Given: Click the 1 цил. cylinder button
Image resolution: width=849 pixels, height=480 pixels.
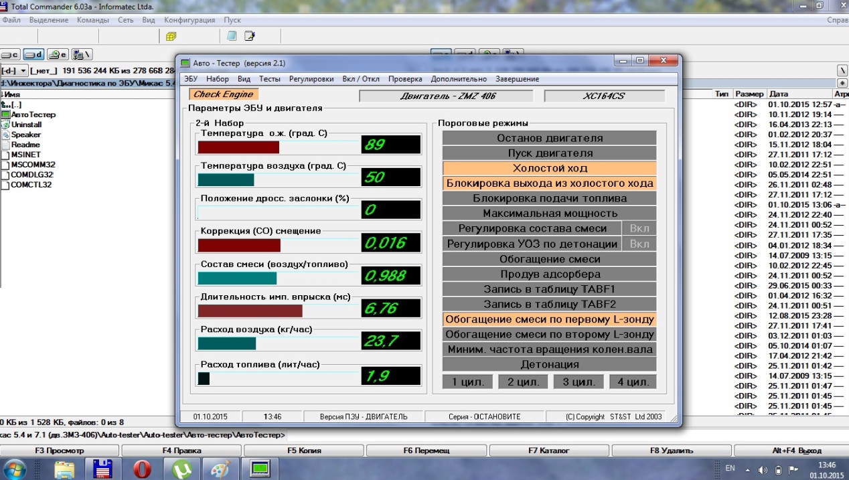Looking at the screenshot, I should [x=468, y=382].
